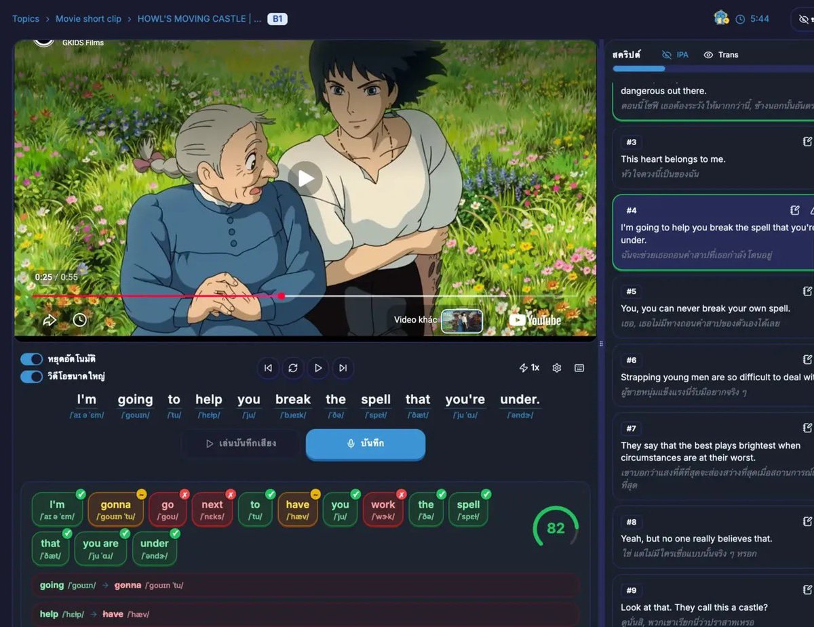Select script line 'This heart belongs to me.'

(x=713, y=158)
